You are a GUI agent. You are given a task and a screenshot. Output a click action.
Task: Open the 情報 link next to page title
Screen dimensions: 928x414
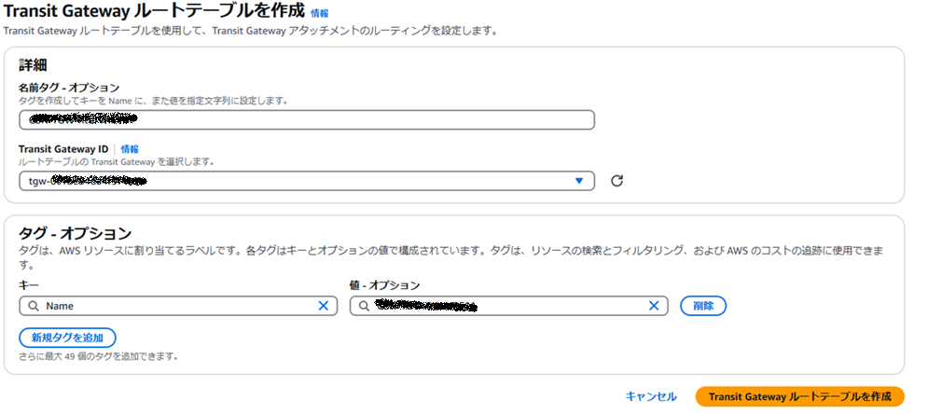320,13
